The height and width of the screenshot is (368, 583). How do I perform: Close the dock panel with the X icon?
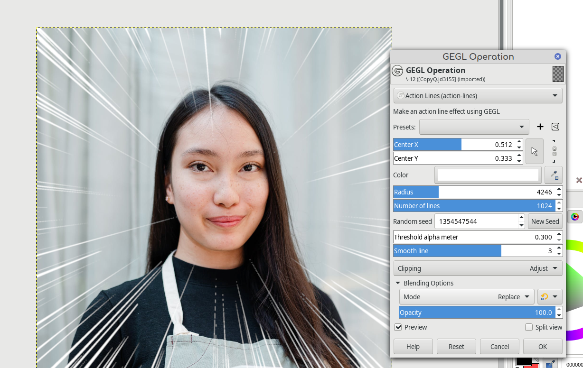point(579,180)
